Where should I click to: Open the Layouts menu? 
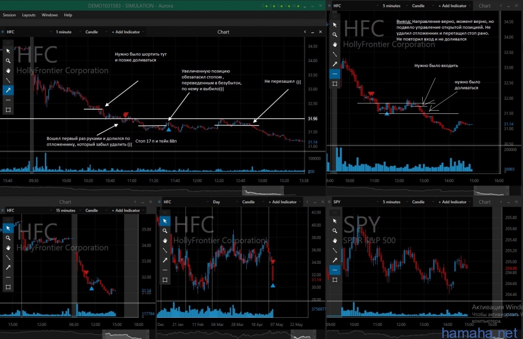click(29, 15)
